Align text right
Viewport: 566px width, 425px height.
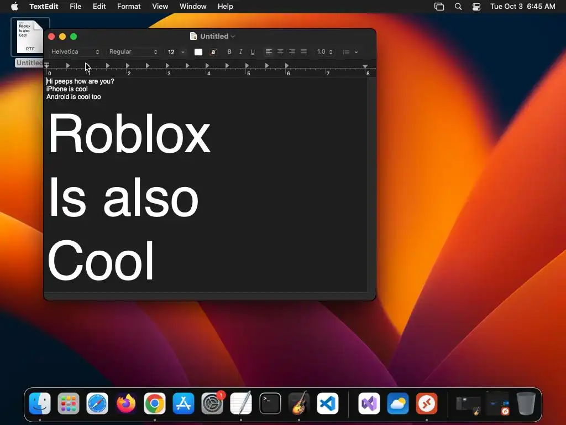click(292, 51)
